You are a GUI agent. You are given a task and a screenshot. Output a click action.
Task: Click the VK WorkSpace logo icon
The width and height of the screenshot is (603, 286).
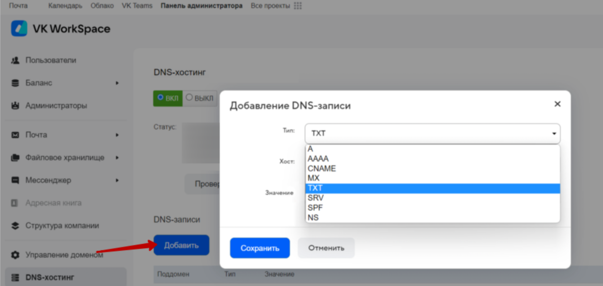[19, 28]
